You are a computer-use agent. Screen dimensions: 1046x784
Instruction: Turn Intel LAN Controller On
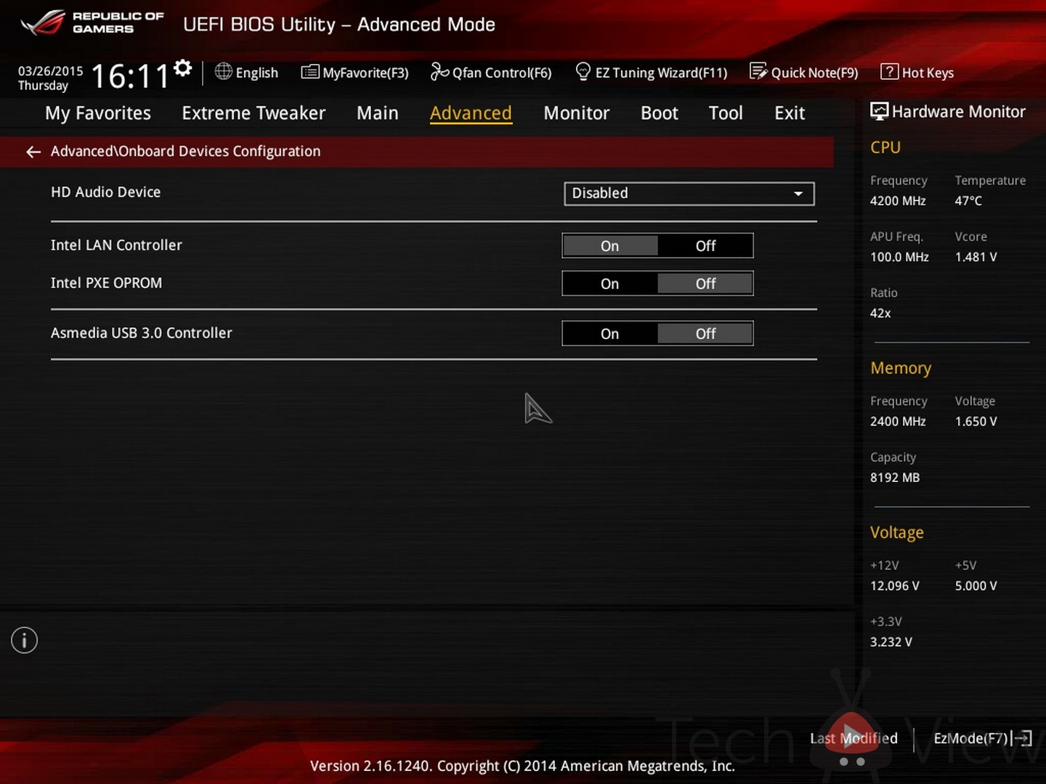pos(610,246)
